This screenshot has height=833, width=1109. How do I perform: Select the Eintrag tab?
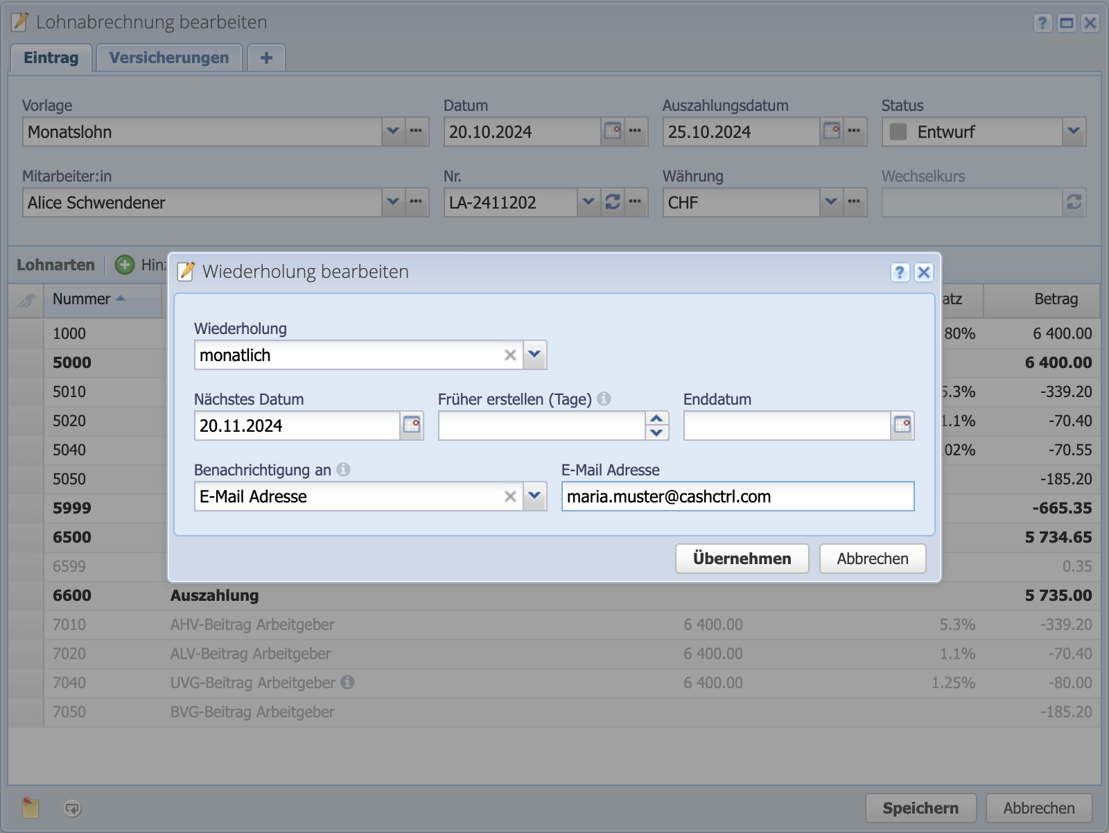tap(51, 58)
